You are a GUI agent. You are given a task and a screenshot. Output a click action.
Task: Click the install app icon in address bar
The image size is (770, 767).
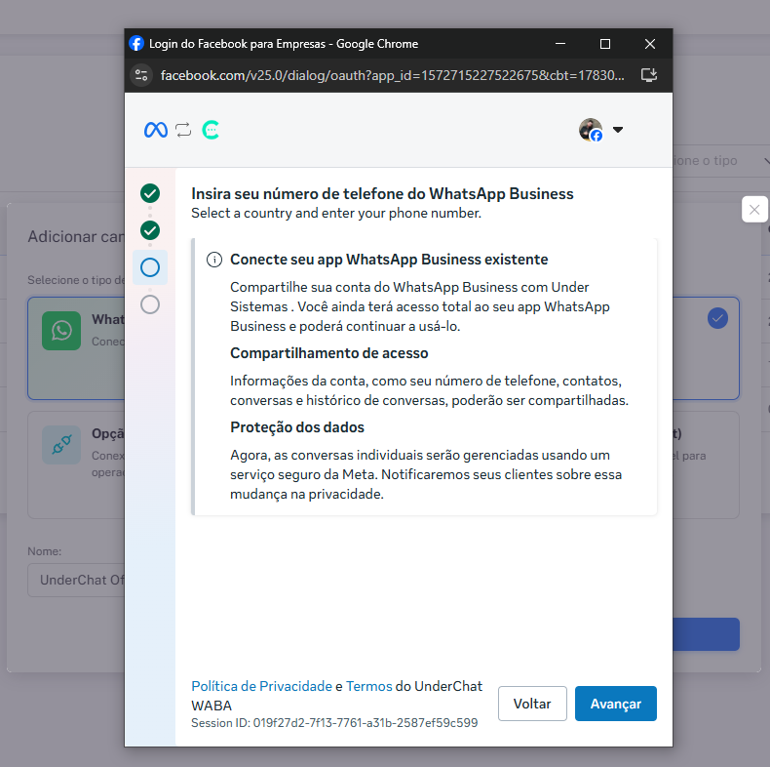pyautogui.click(x=649, y=75)
